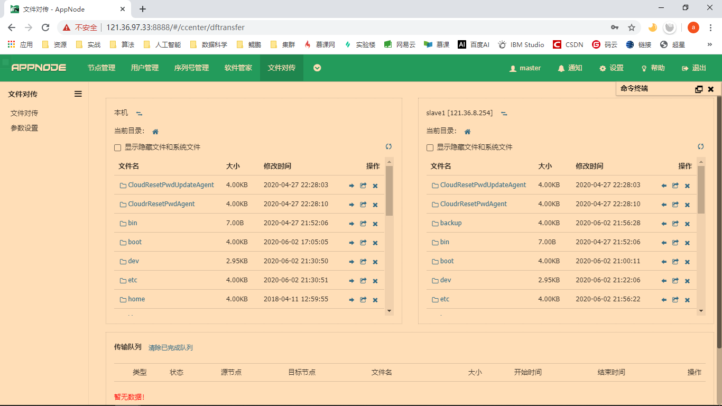Open a new browser tab
Screen dimensions: 722x406
[143, 9]
